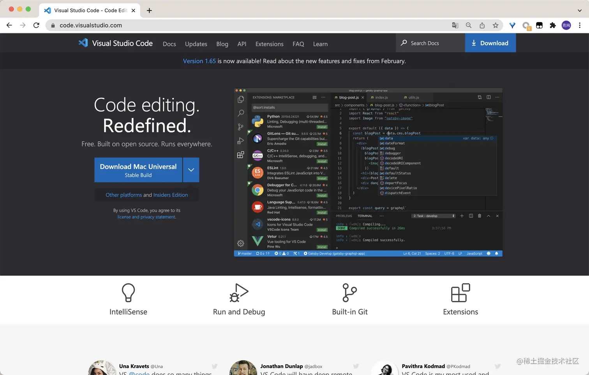This screenshot has height=375, width=589.
Task: Click the Explorer files icon in the editor preview
Action: point(241,99)
